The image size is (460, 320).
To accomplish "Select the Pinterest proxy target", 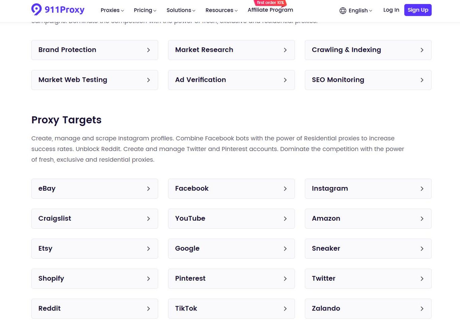I will (x=231, y=279).
